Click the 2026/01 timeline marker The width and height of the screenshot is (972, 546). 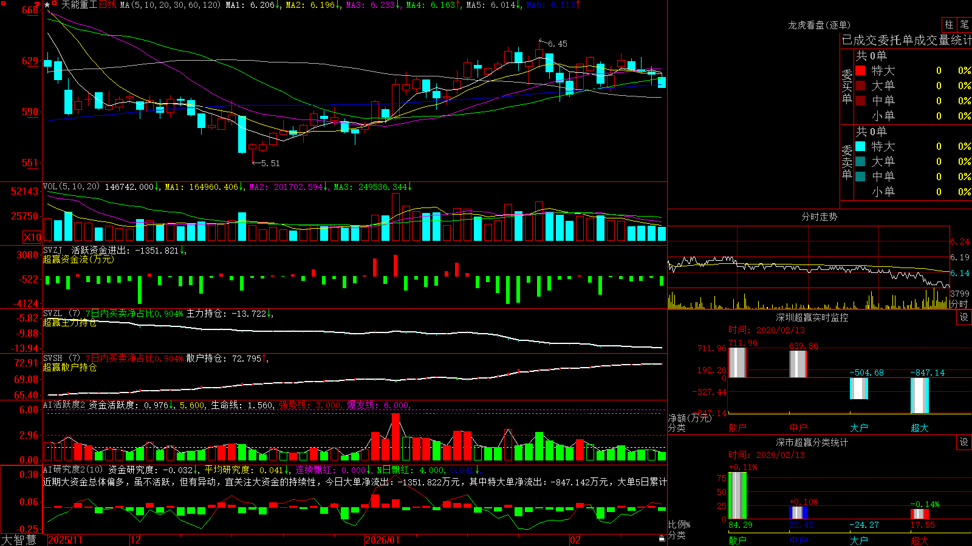pos(382,540)
